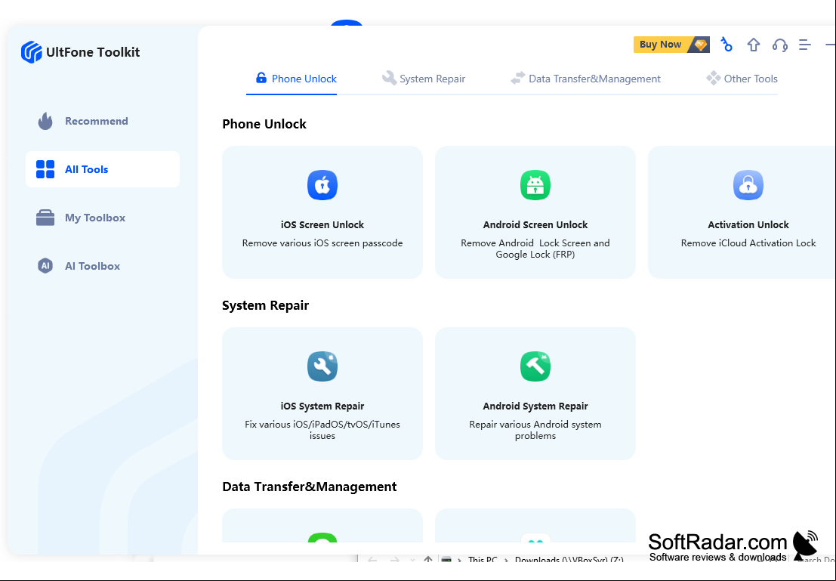Click the diamond icon on Other Tools tab

(x=714, y=79)
